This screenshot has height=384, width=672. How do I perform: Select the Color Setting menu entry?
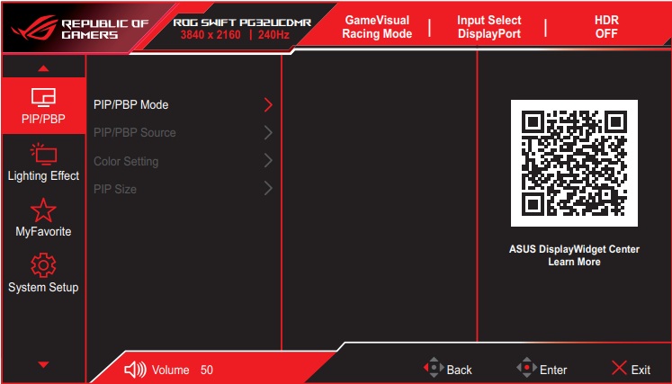coord(126,162)
